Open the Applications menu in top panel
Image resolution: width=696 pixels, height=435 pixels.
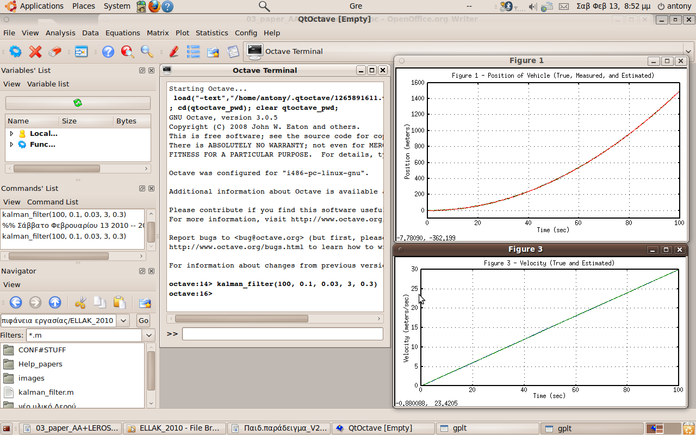[x=35, y=7]
